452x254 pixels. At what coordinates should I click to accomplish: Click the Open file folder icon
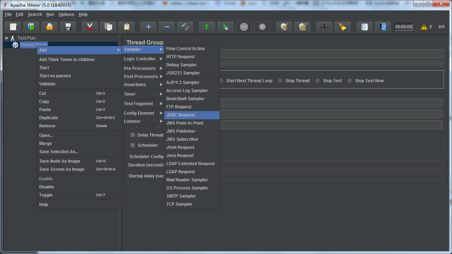point(50,27)
